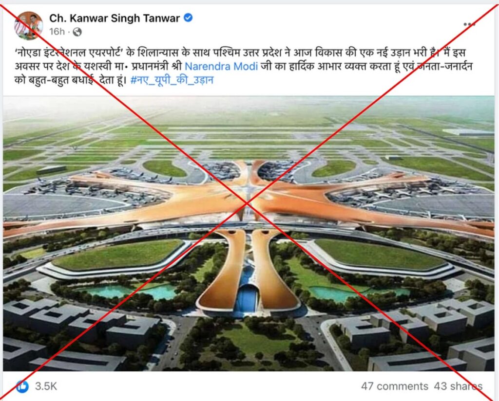
Task: Open the 43 shares link
Action: pos(458,386)
